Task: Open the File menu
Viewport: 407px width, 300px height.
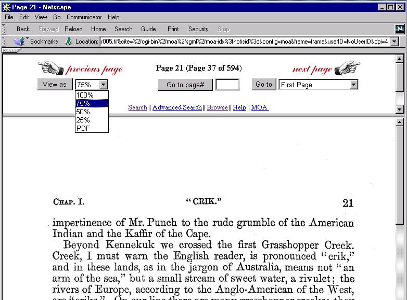Action: pos(9,17)
